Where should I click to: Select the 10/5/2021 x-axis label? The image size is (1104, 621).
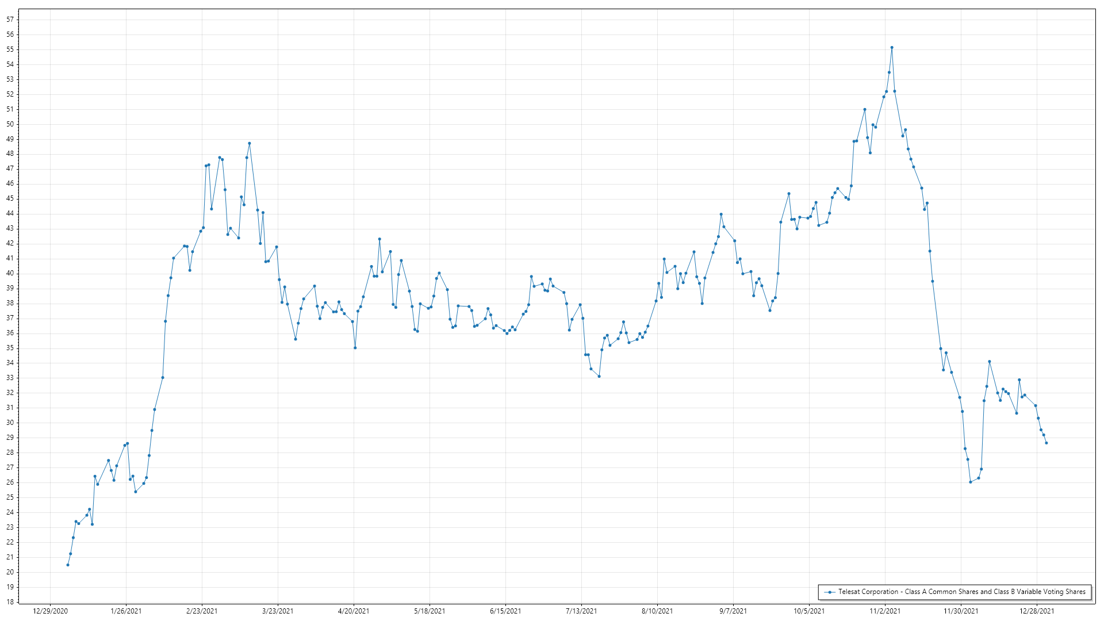[809, 611]
